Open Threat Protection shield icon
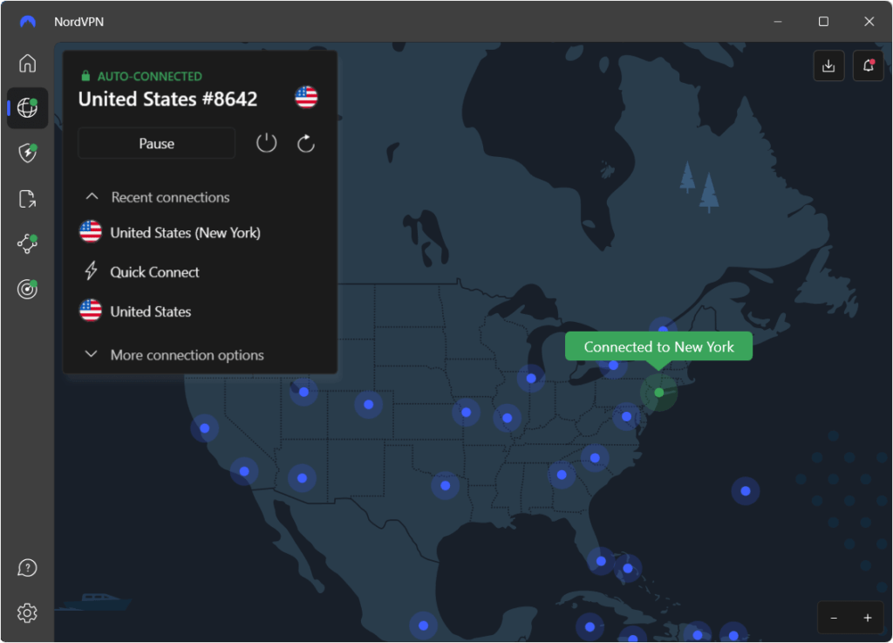Image resolution: width=893 pixels, height=643 pixels. tap(27, 153)
